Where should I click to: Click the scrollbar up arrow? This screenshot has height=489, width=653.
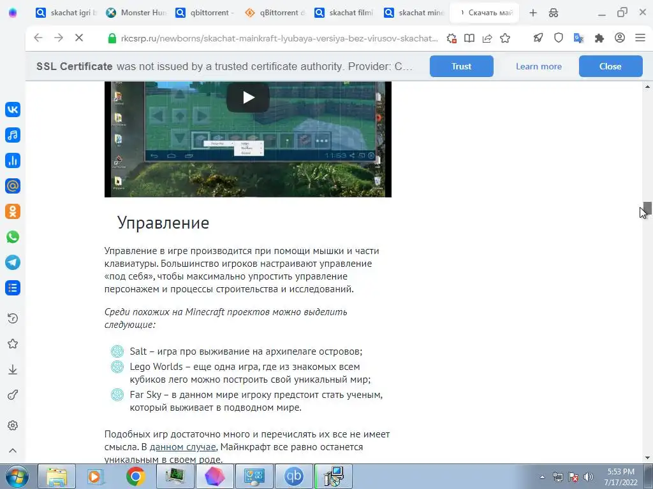[x=647, y=87]
